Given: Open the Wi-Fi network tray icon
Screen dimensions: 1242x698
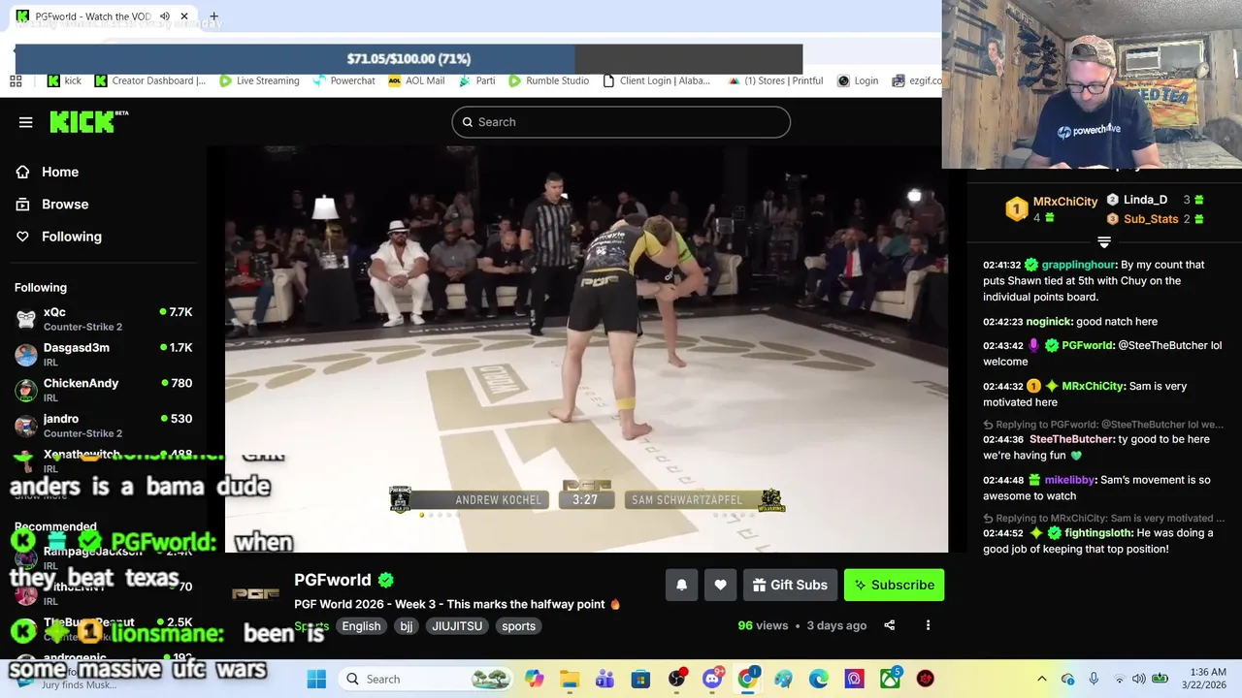Looking at the screenshot, I should (x=1119, y=679).
